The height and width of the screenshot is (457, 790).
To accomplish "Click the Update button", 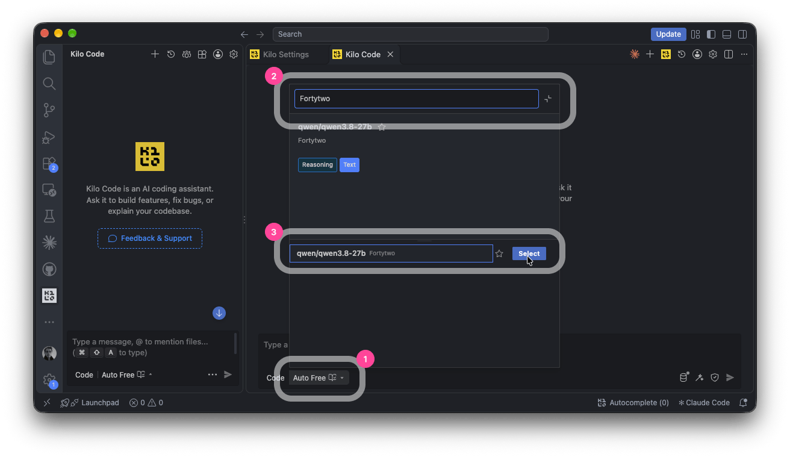I will pyautogui.click(x=668, y=34).
